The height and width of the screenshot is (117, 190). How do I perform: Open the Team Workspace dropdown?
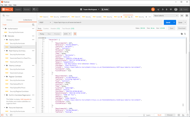(90, 9)
